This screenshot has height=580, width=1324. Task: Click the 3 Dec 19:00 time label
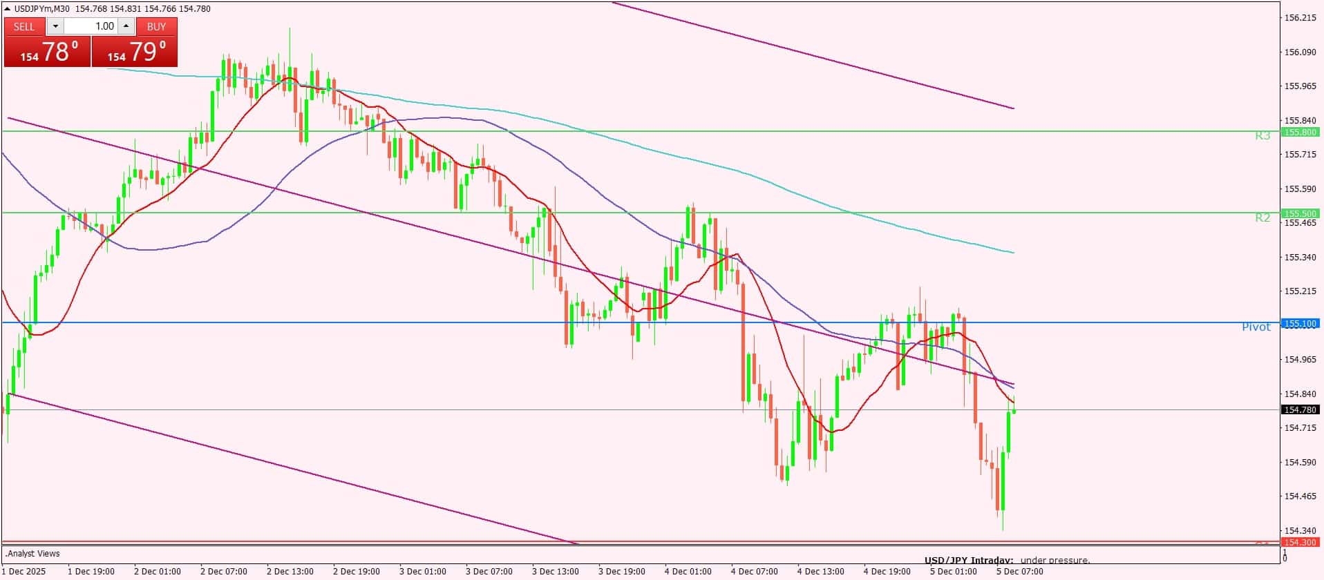(622, 572)
